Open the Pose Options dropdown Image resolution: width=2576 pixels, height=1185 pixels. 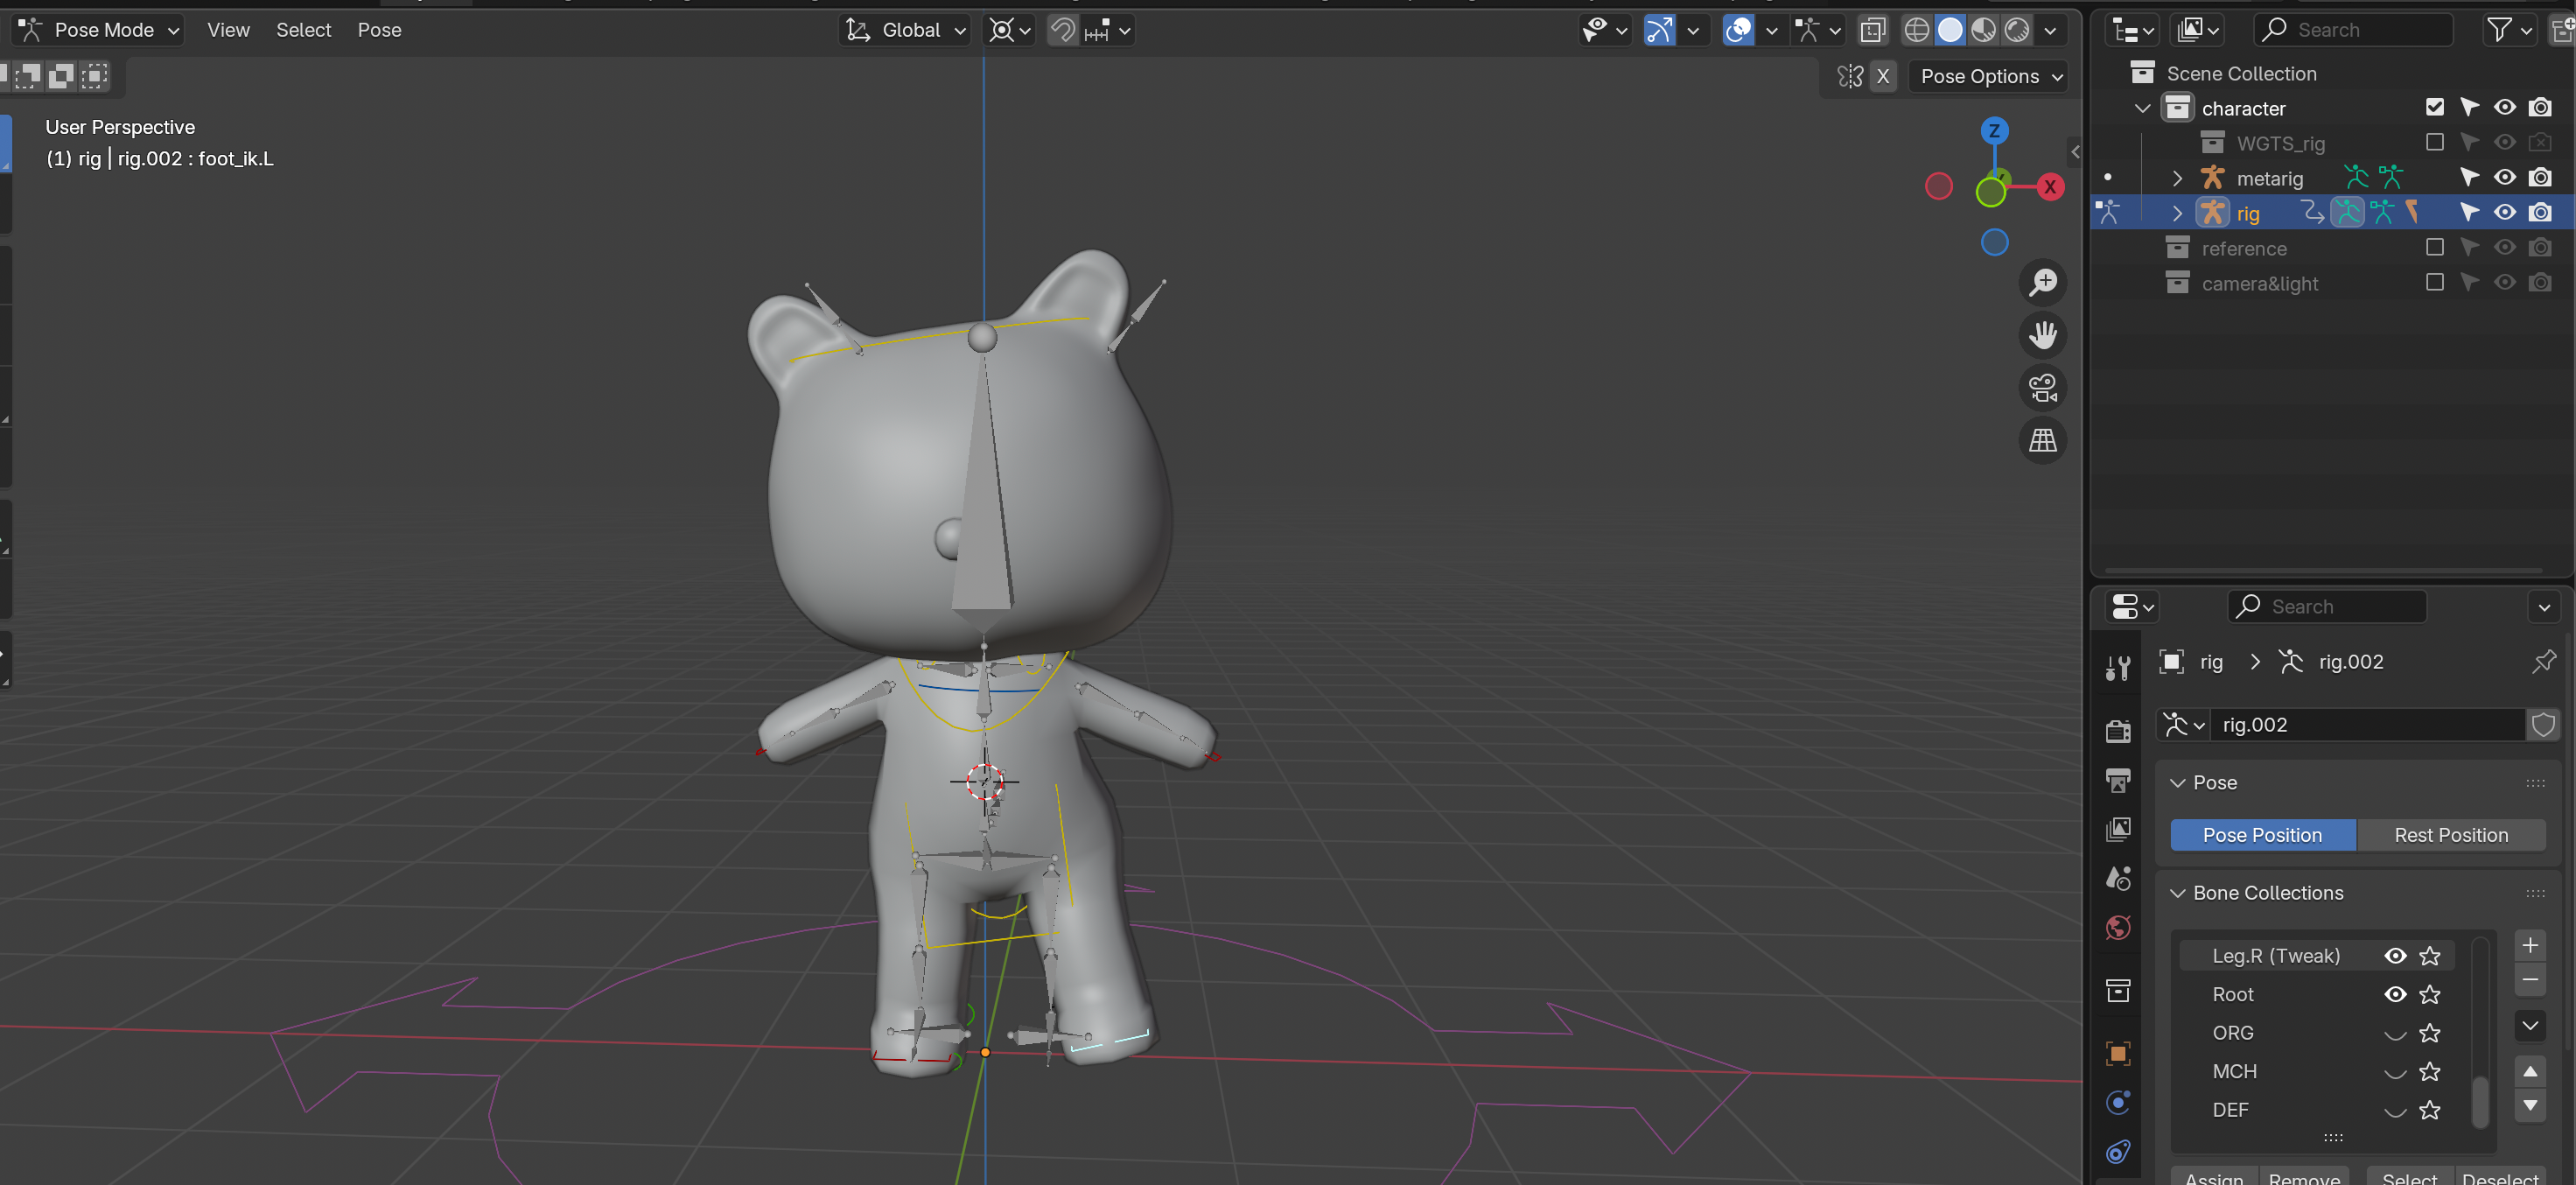coord(1990,77)
